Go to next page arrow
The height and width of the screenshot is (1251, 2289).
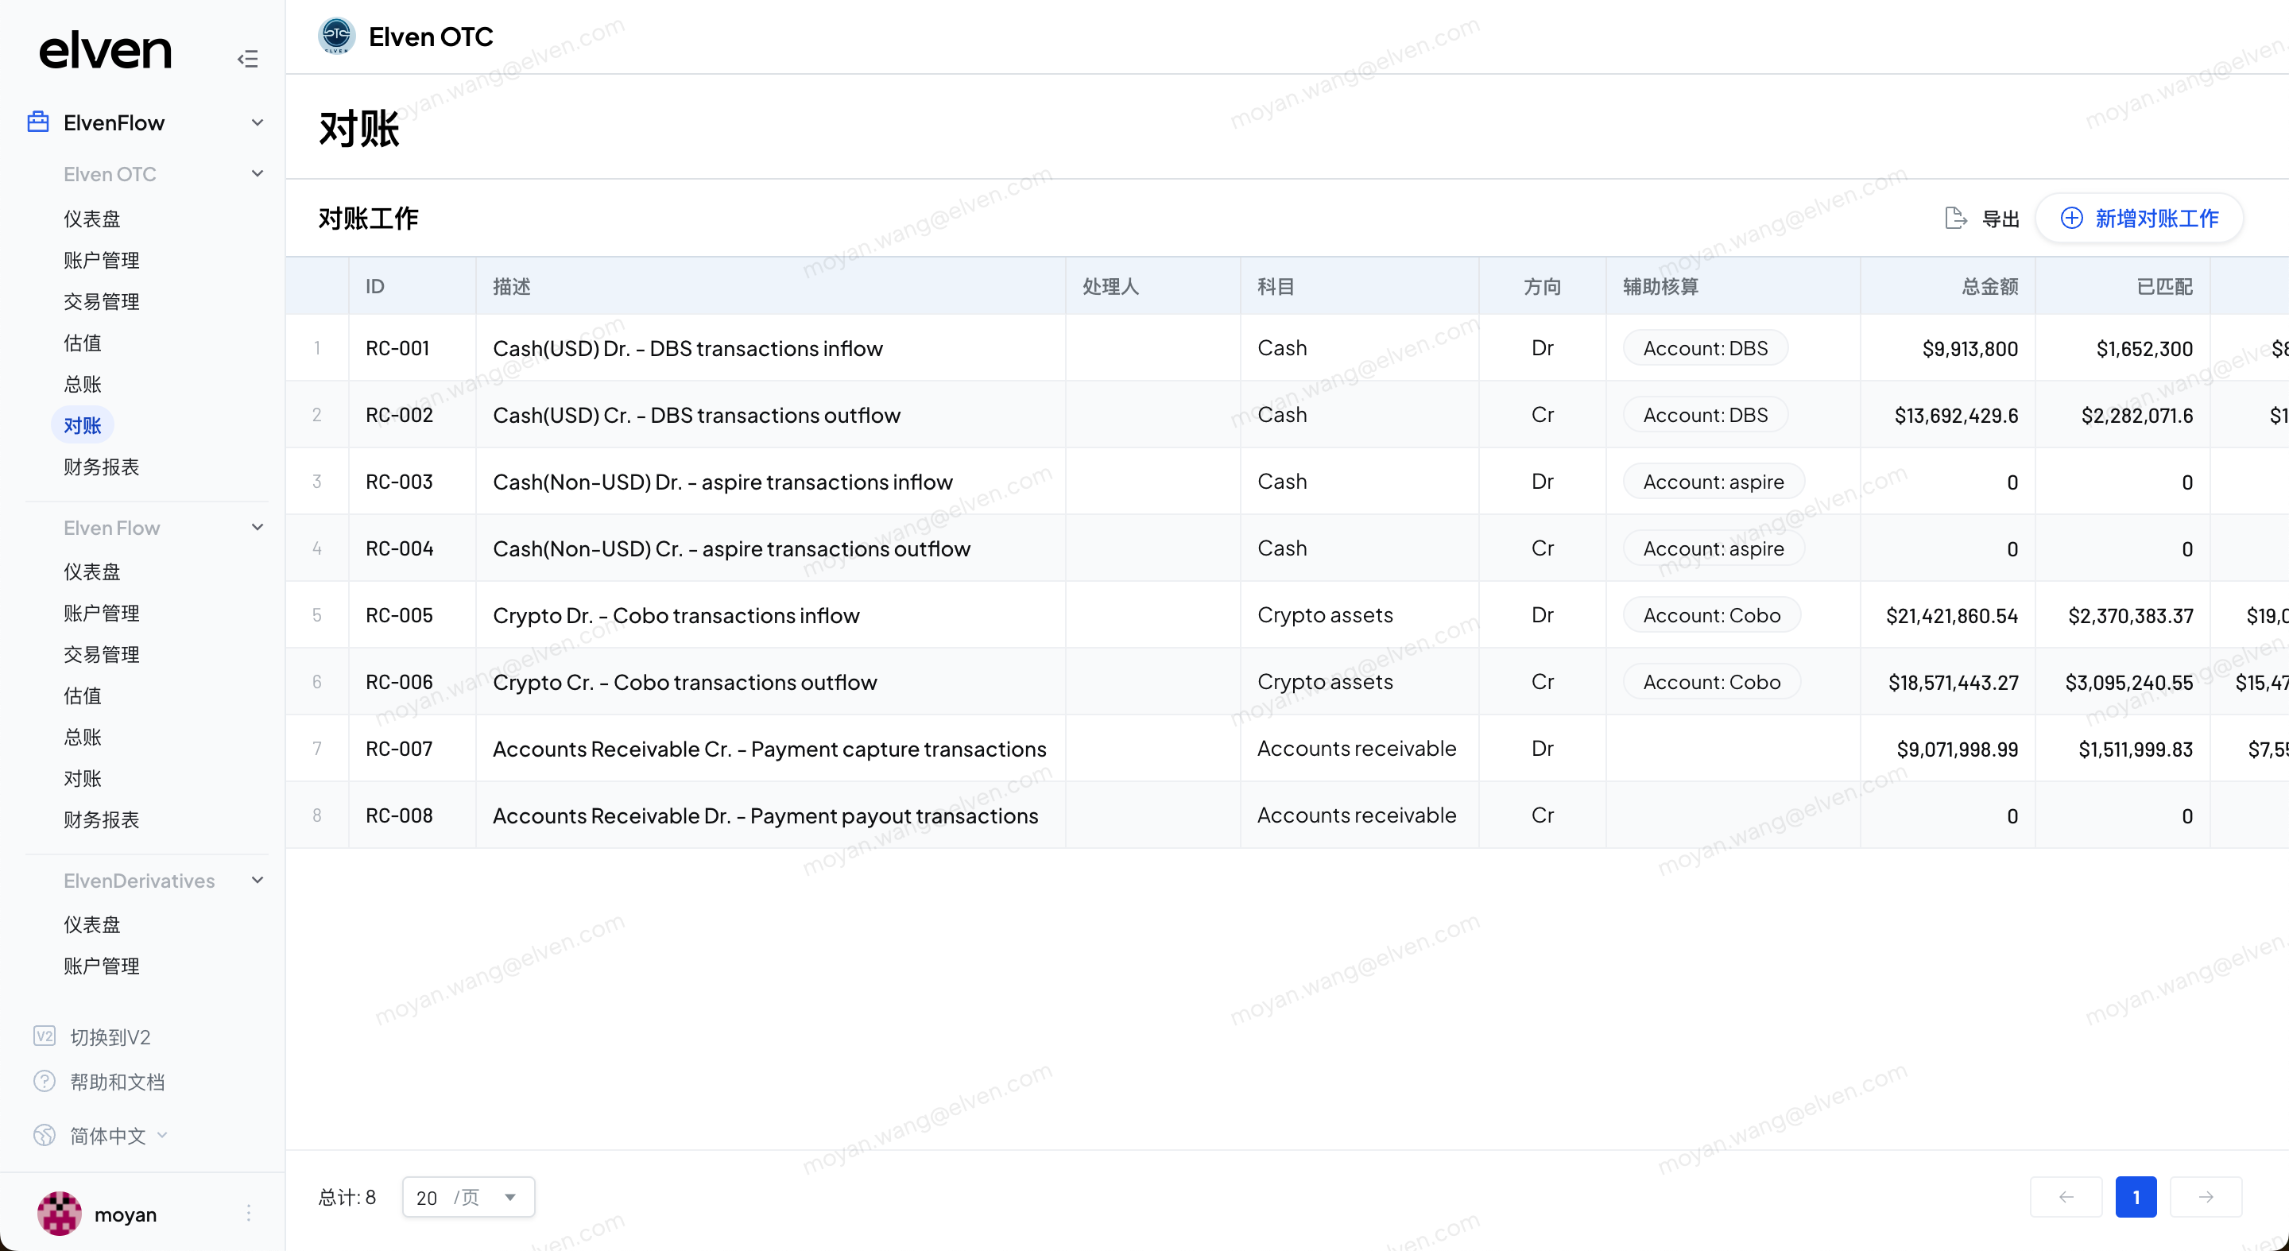pyautogui.click(x=2206, y=1197)
